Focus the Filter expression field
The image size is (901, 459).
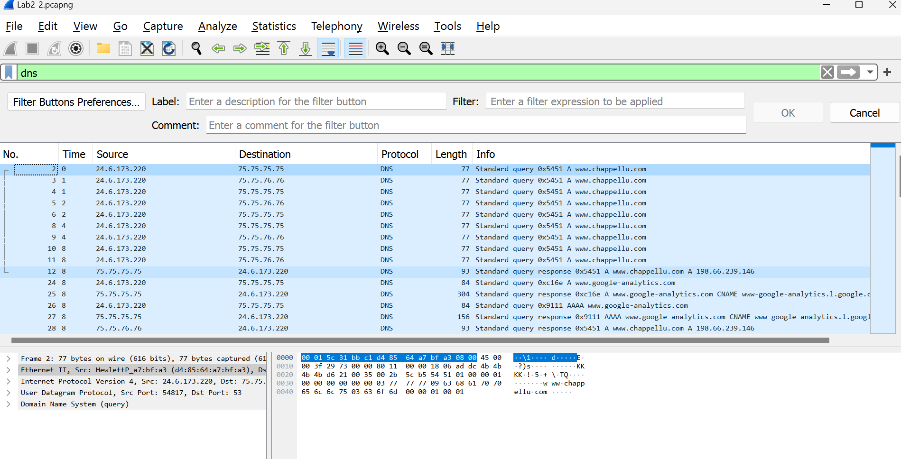pyautogui.click(x=615, y=101)
